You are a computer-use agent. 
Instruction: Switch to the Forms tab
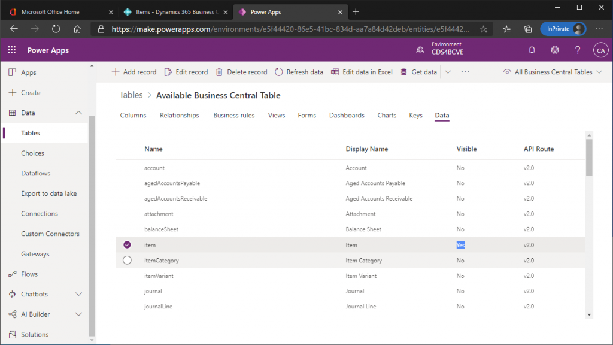pyautogui.click(x=307, y=116)
